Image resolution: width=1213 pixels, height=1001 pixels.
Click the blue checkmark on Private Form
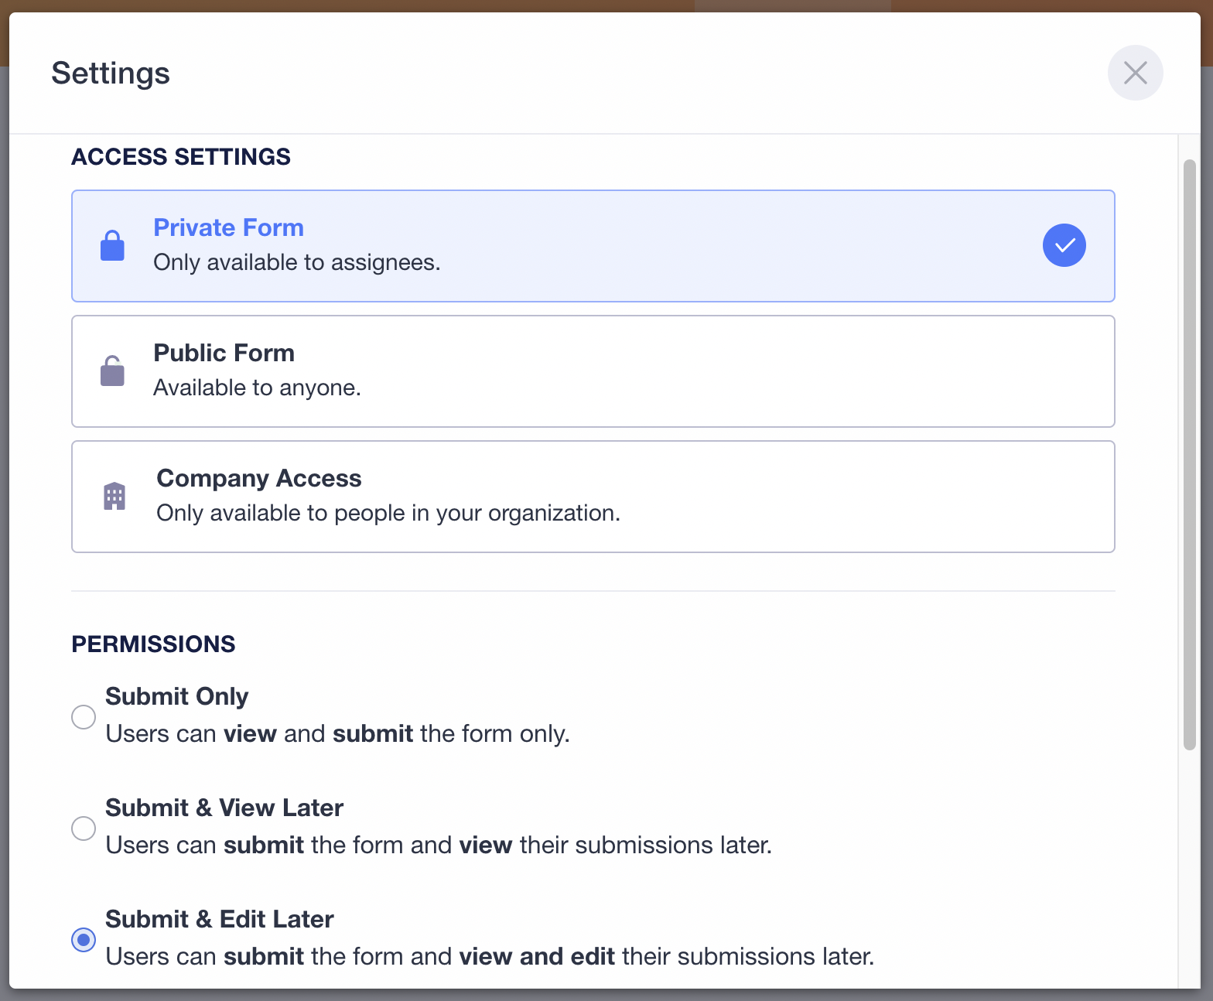(1064, 245)
